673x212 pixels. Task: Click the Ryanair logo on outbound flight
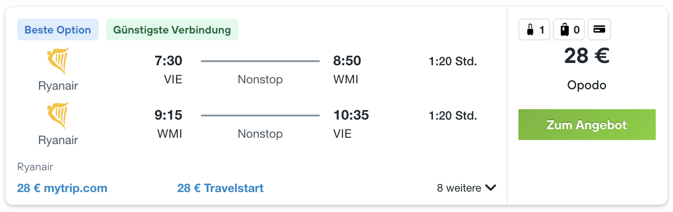(x=58, y=61)
